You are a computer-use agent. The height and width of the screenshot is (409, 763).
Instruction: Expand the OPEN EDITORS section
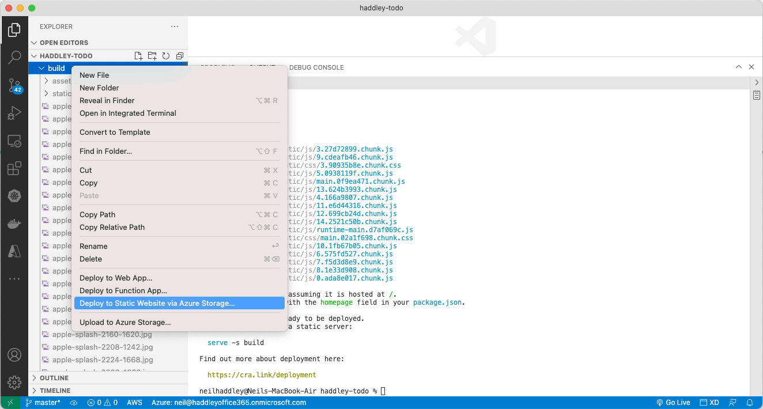(x=63, y=43)
